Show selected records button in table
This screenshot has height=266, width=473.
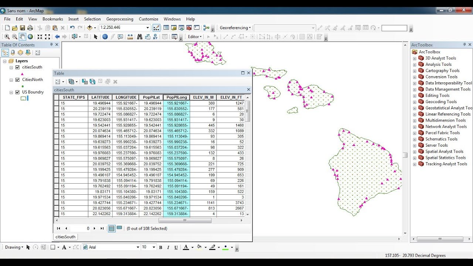click(119, 228)
